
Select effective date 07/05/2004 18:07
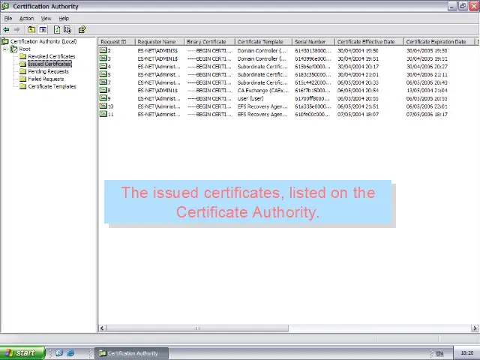[x=358, y=114]
